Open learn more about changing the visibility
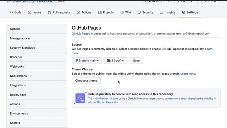227x128 pixels. tap(190, 98)
